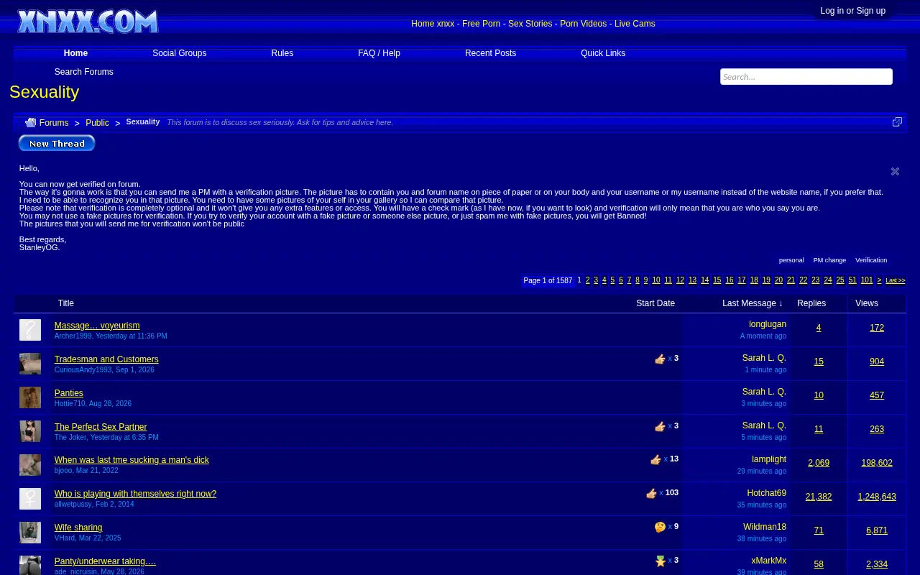Go to next page with > link
This screenshot has width=920, height=575.
point(879,280)
